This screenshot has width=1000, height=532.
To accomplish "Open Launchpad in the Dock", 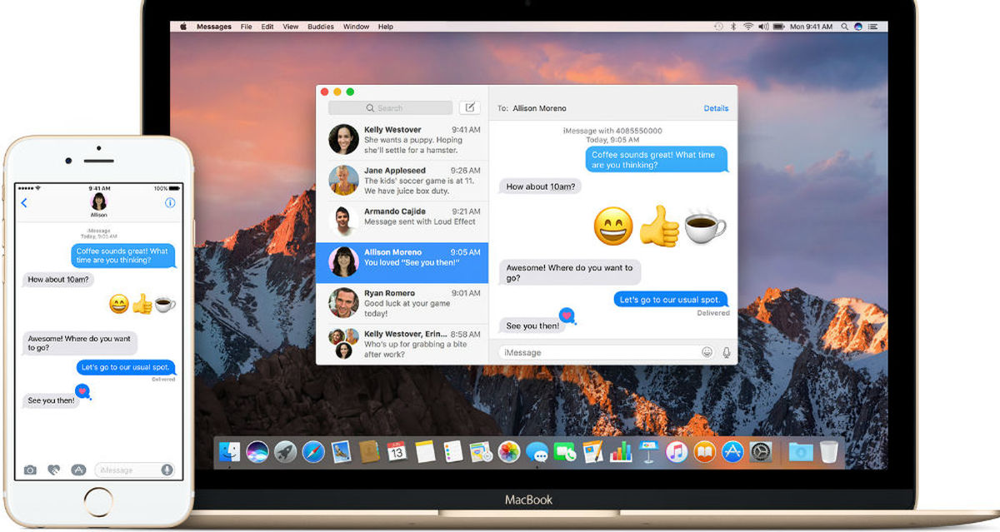I will click(x=286, y=452).
